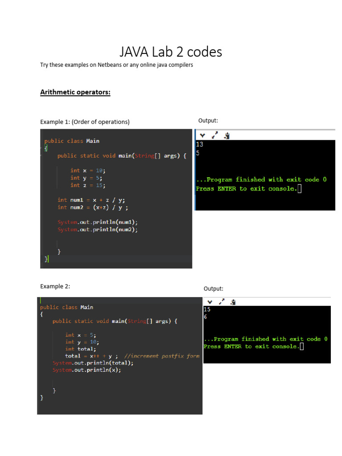
Task: Select the "Arithmetic operators:" heading
Action: [x=75, y=92]
